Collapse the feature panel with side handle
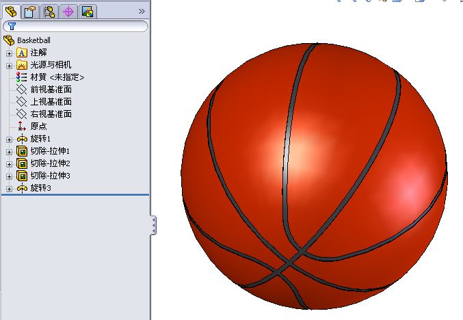The width and height of the screenshot is (463, 320). [154, 226]
